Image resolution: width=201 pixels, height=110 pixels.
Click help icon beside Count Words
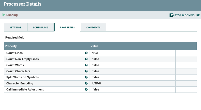point(86,65)
